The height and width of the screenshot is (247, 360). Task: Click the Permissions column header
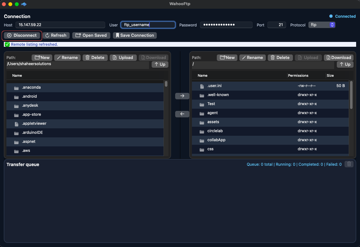[x=298, y=75]
